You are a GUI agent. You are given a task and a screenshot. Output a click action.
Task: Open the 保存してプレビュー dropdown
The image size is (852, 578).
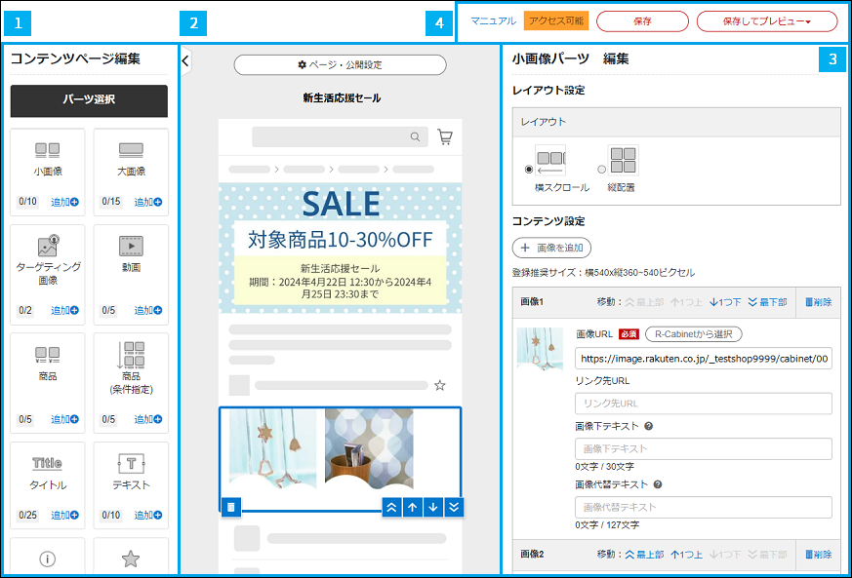(x=766, y=19)
